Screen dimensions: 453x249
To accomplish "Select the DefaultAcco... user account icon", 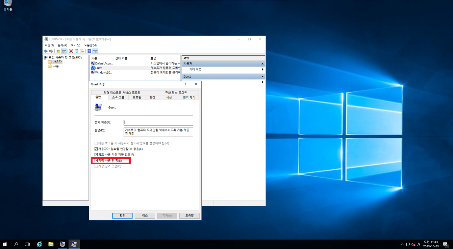I will (93, 63).
